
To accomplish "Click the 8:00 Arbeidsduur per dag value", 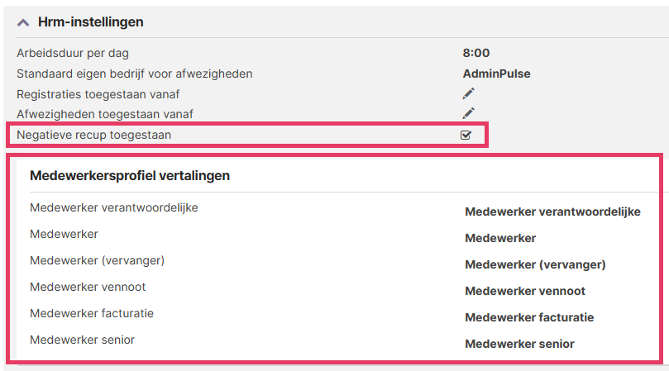I will click(x=476, y=53).
